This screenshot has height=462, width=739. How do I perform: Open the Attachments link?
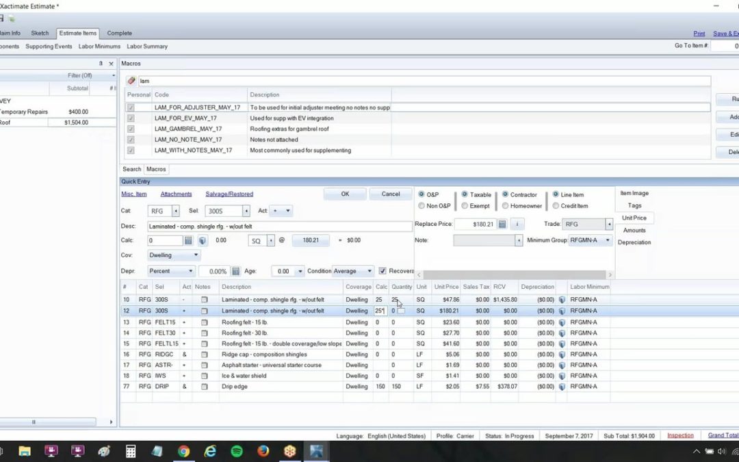point(176,194)
